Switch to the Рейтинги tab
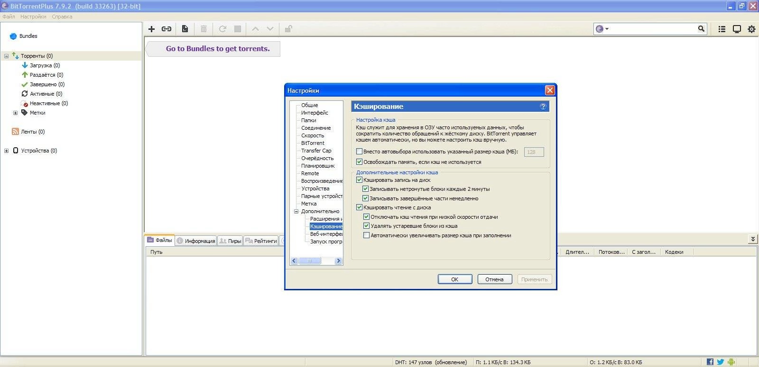This screenshot has width=759, height=367. 261,241
